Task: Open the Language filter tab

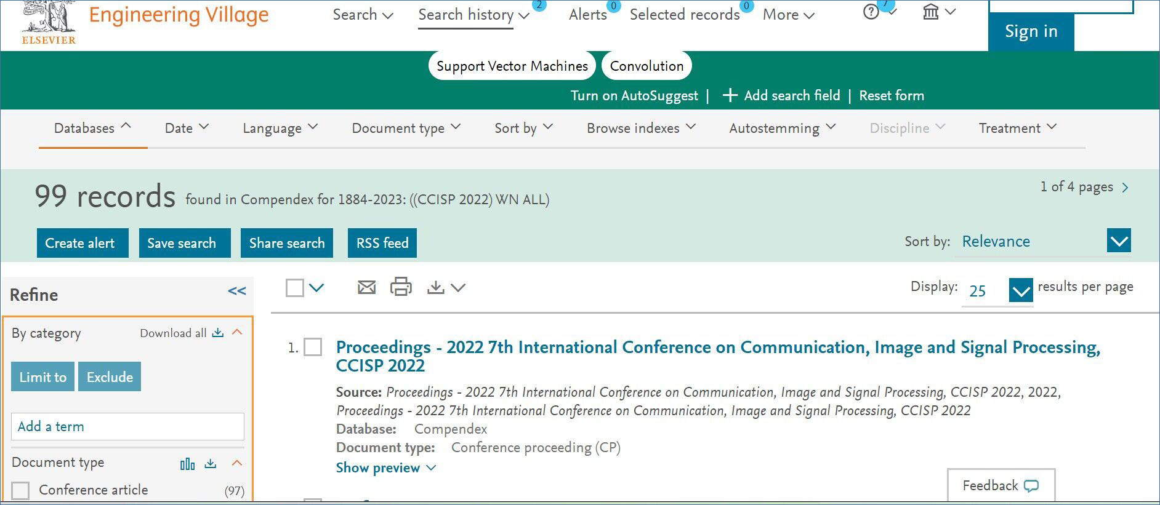Action: pos(280,128)
